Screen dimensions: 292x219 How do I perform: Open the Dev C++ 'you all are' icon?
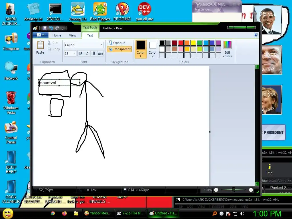(145, 11)
